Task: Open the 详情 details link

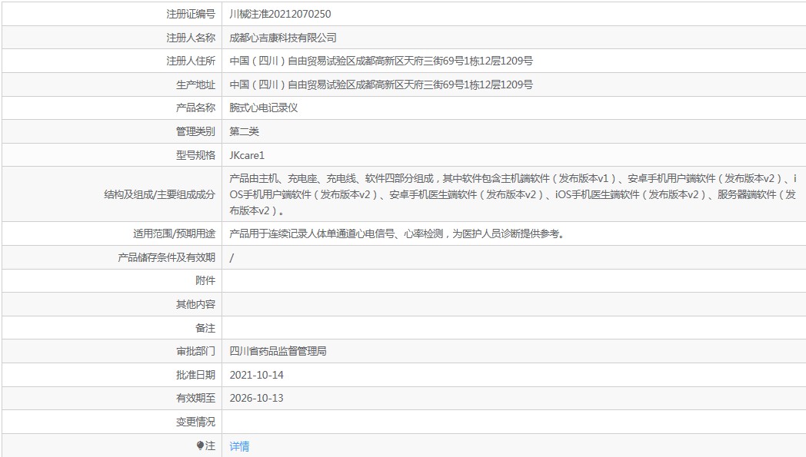Action: point(239,446)
